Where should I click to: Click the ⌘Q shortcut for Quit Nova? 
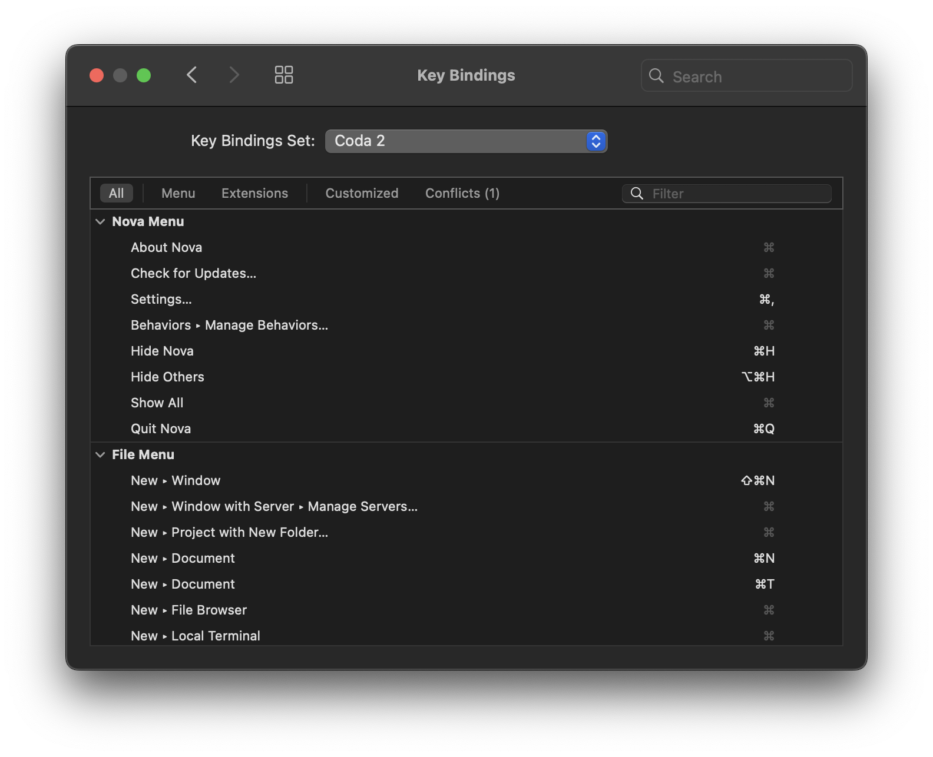[x=764, y=429]
